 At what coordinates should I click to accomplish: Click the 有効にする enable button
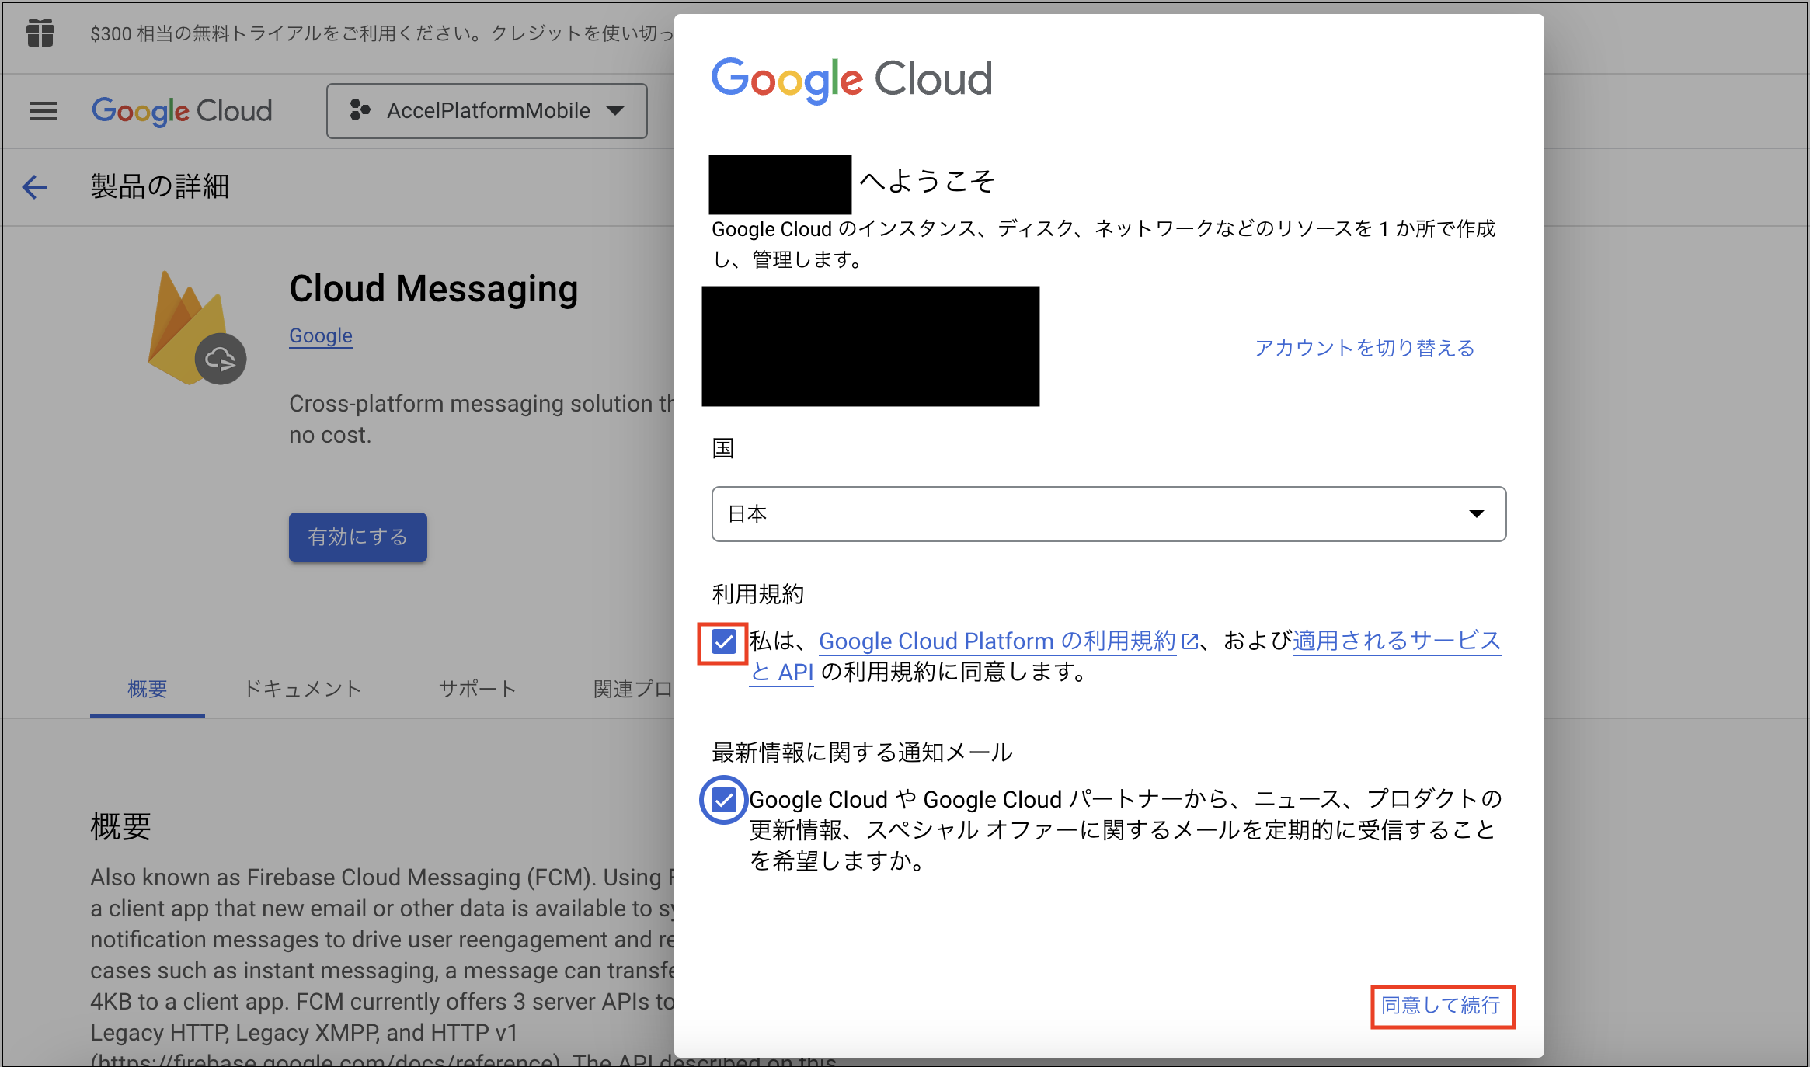[x=358, y=537]
